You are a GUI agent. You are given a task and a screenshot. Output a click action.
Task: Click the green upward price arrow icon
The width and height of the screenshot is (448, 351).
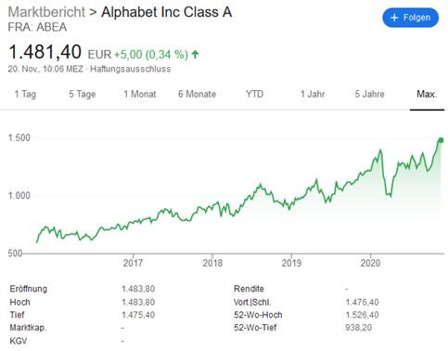pyautogui.click(x=195, y=55)
